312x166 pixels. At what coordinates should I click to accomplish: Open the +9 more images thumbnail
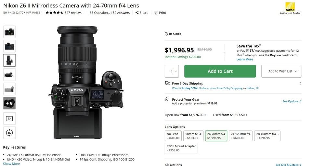tap(9, 104)
